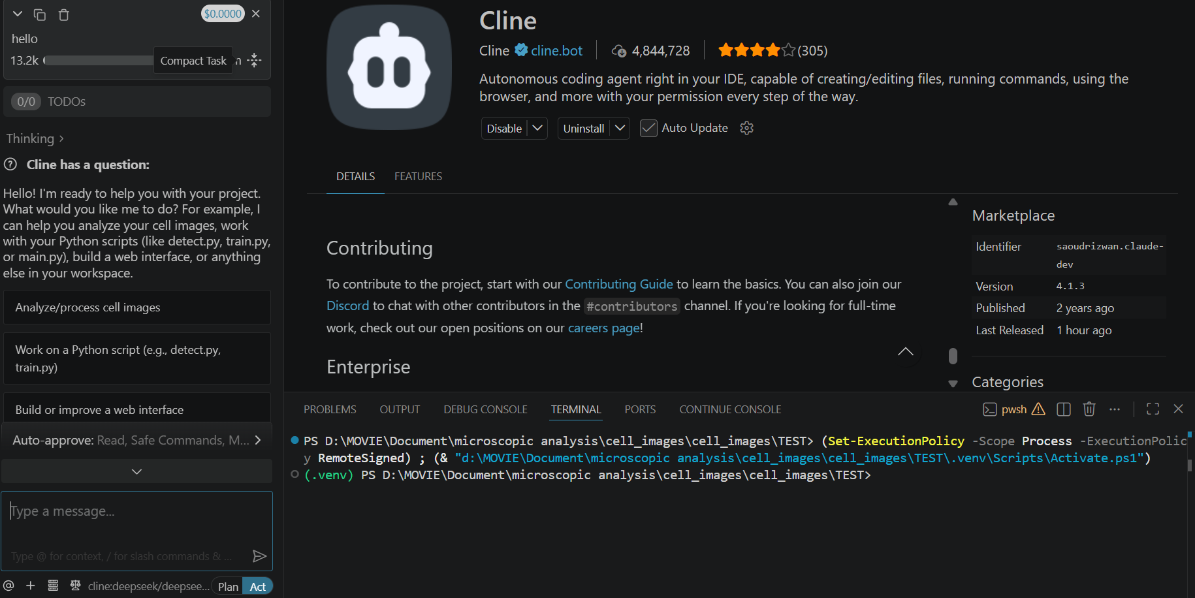Viewport: 1195px width, 598px height.
Task: Toggle the Auto Update checkbox
Action: pos(648,128)
